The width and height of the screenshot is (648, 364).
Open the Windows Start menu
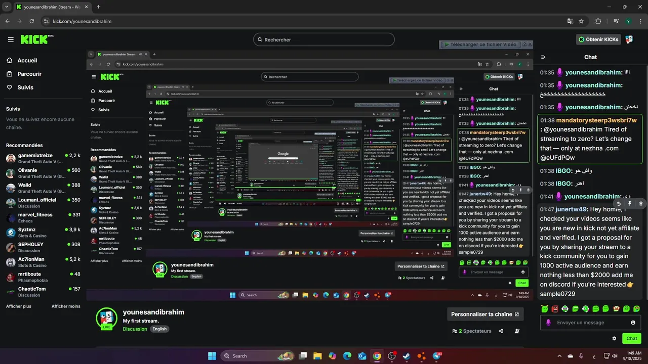pos(212,356)
